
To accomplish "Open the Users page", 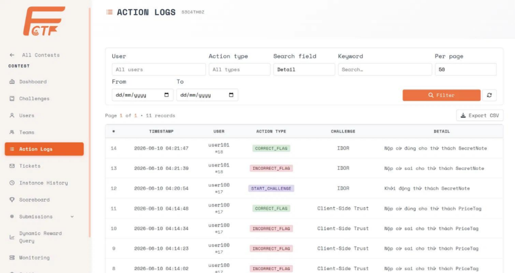I will 27,116.
